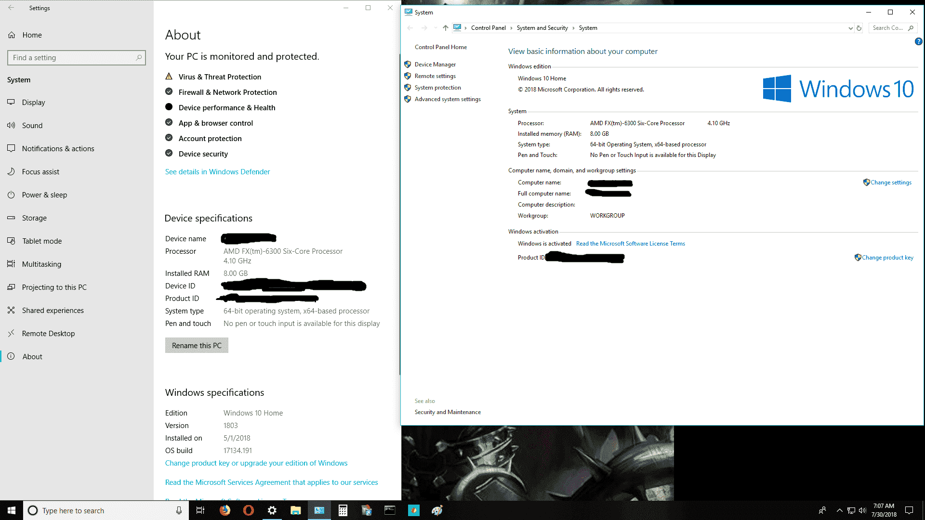Launch Firefox from the taskbar
This screenshot has width=925, height=520.
225,510
